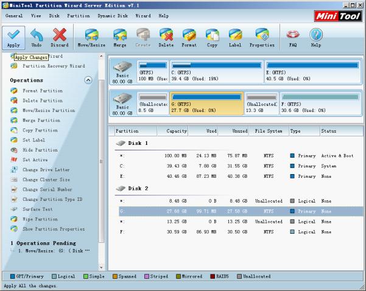Select pending Move/Resize G: operation
Image resolution: width=366 pixels, height=291 pixels.
[54, 251]
